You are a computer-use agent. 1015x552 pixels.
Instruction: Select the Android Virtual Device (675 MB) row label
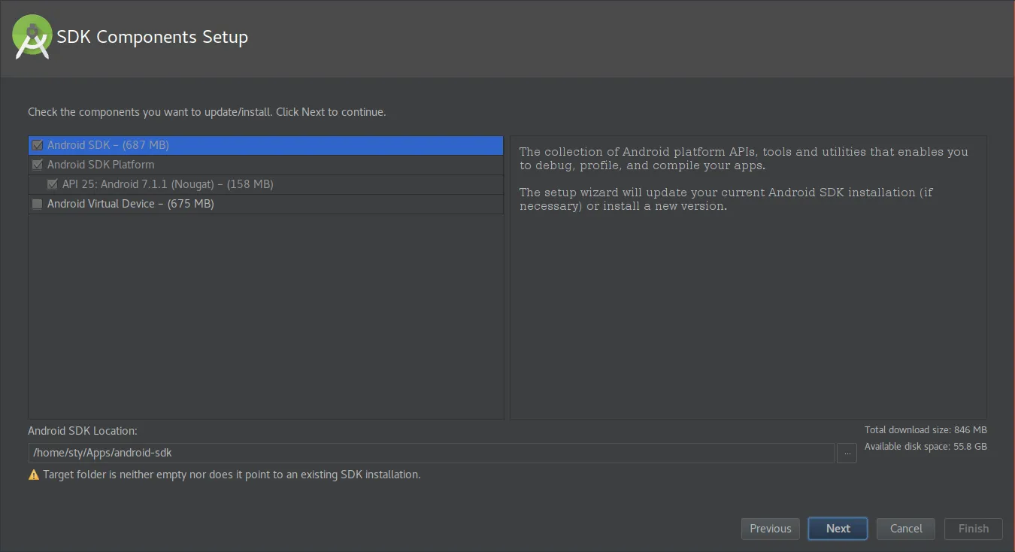click(x=131, y=204)
